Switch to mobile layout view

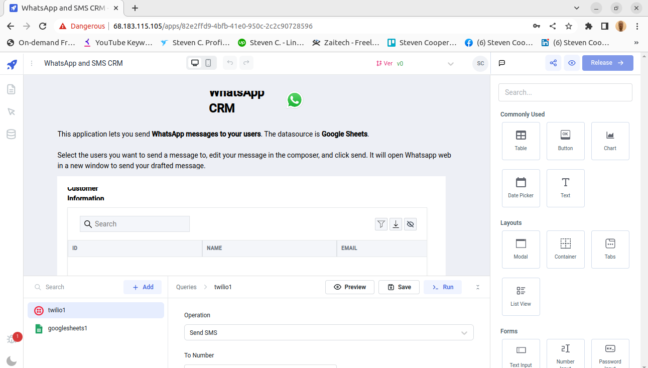click(208, 63)
